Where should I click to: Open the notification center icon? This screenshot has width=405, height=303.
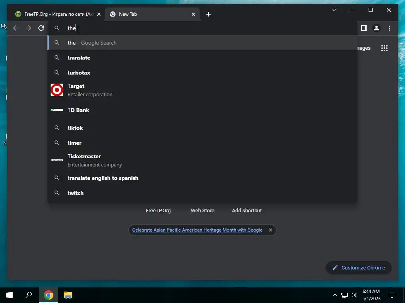(392, 295)
